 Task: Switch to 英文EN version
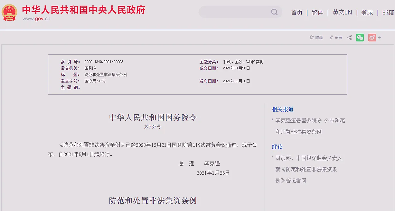342,13
